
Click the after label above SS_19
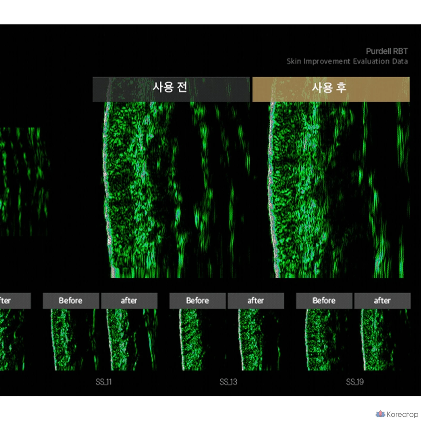pyautogui.click(x=382, y=300)
